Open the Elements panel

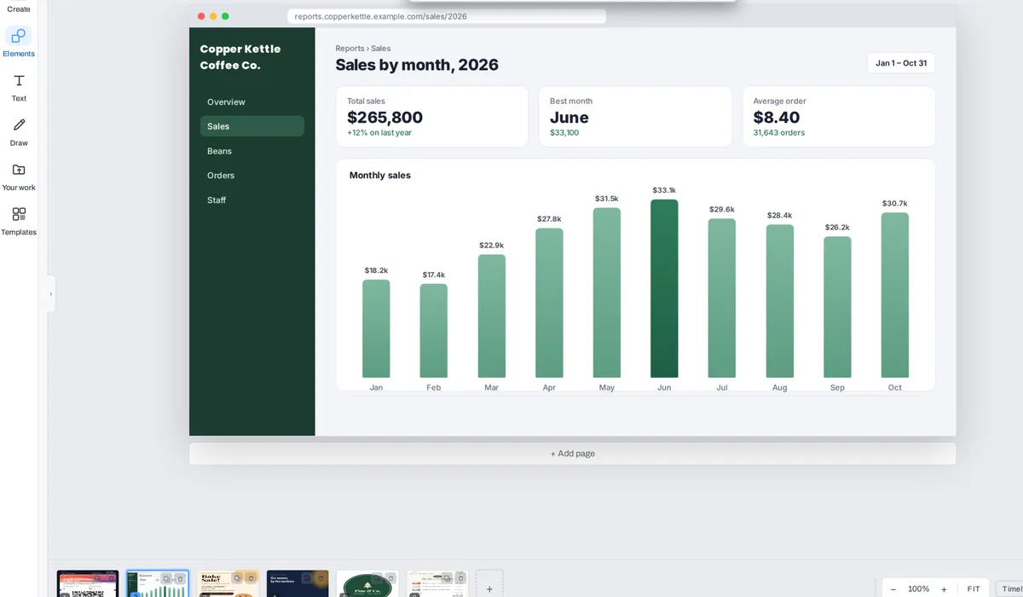click(19, 41)
